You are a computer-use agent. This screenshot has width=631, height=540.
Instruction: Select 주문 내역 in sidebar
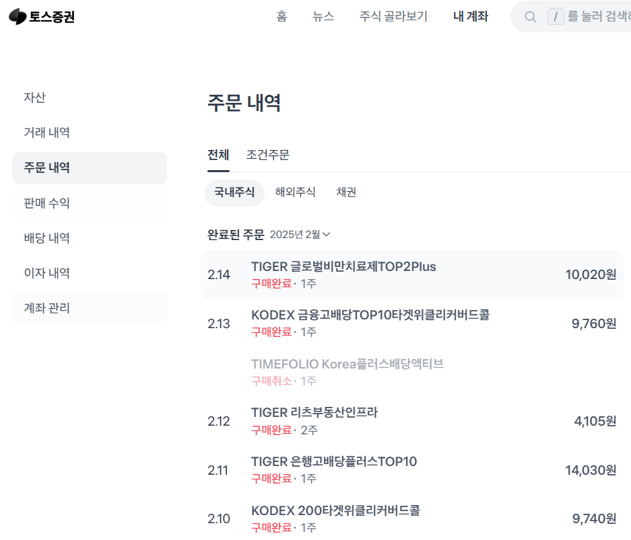pos(90,168)
